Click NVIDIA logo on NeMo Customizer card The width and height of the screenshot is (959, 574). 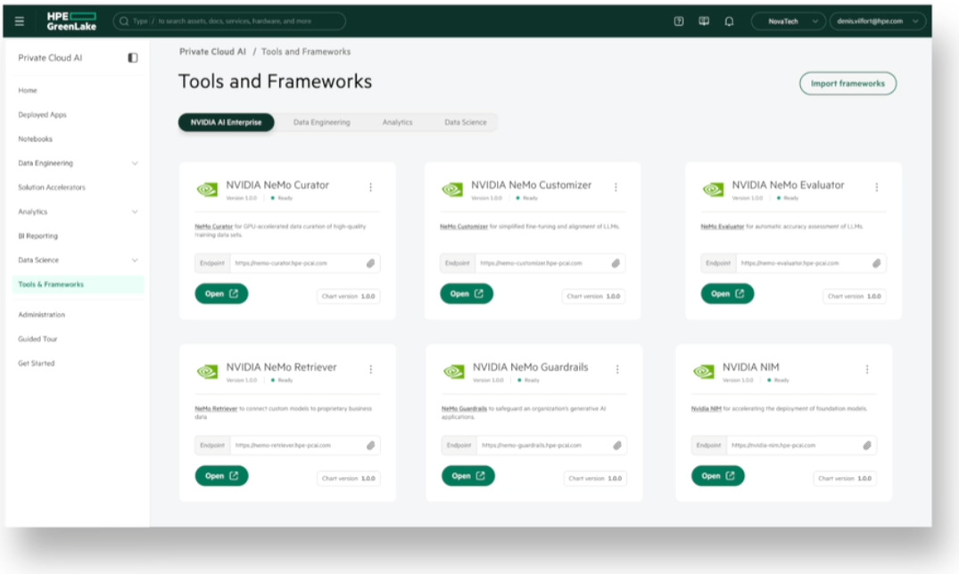point(452,190)
